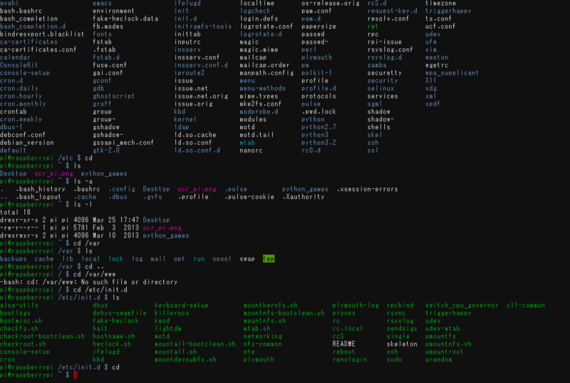Select the timezone file name
Image resolution: width=570 pixels, height=383 pixels.
[x=440, y=4]
